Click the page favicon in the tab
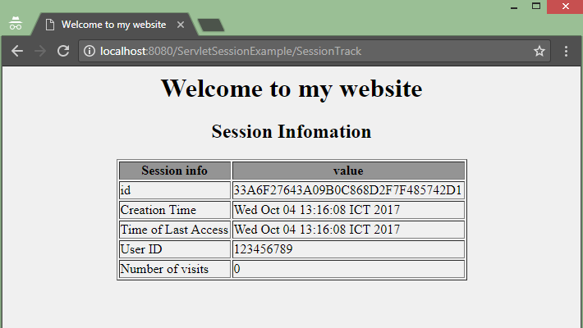Viewport: 583px width, 328px height. tap(50, 25)
